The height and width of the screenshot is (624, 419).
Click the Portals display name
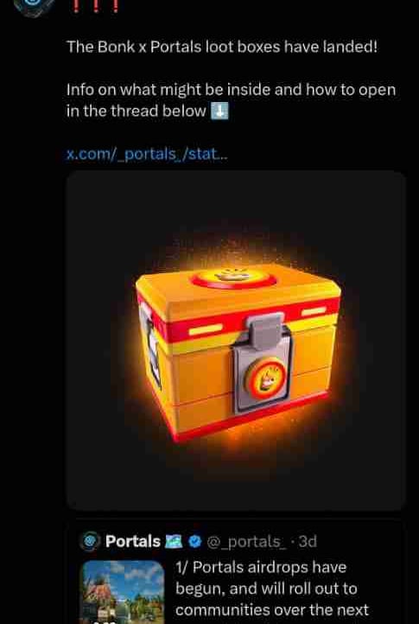tap(133, 541)
